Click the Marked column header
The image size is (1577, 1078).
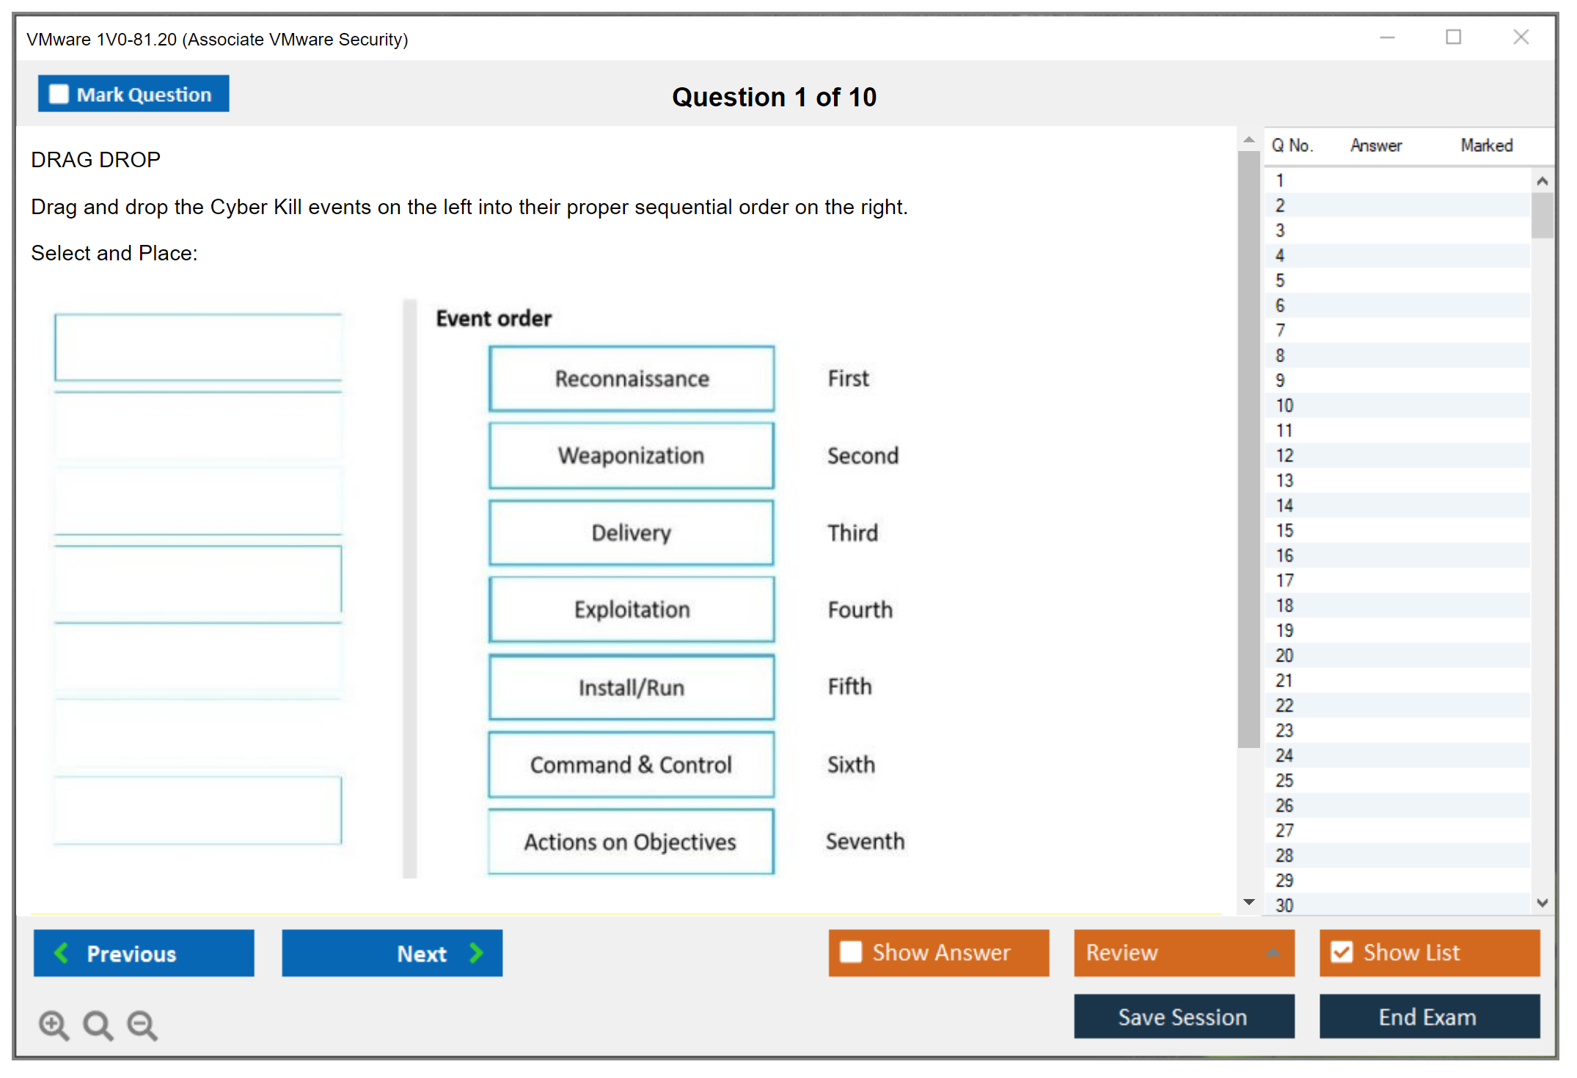[x=1486, y=145]
